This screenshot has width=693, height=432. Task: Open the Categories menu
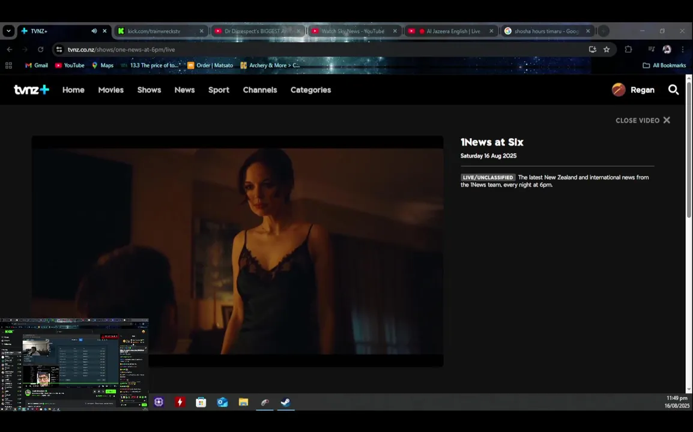click(x=310, y=89)
